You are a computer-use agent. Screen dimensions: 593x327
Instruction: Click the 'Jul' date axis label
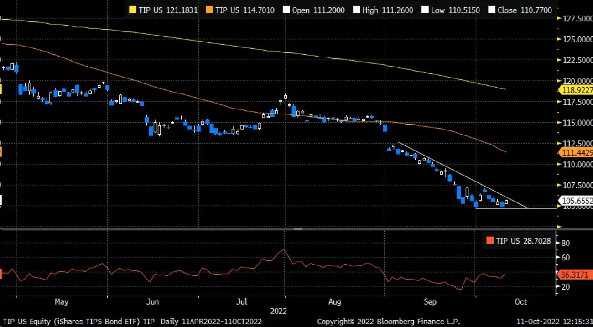pyautogui.click(x=242, y=301)
